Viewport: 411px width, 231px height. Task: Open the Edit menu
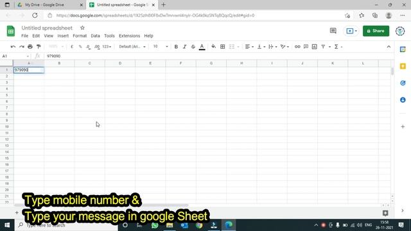pos(36,36)
